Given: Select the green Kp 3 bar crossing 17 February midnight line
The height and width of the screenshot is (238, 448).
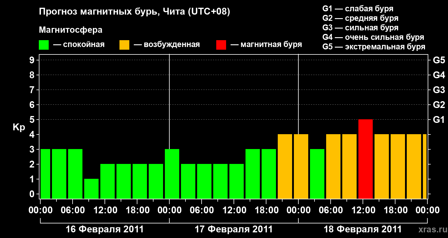Looking at the screenshot, I should tap(172, 174).
